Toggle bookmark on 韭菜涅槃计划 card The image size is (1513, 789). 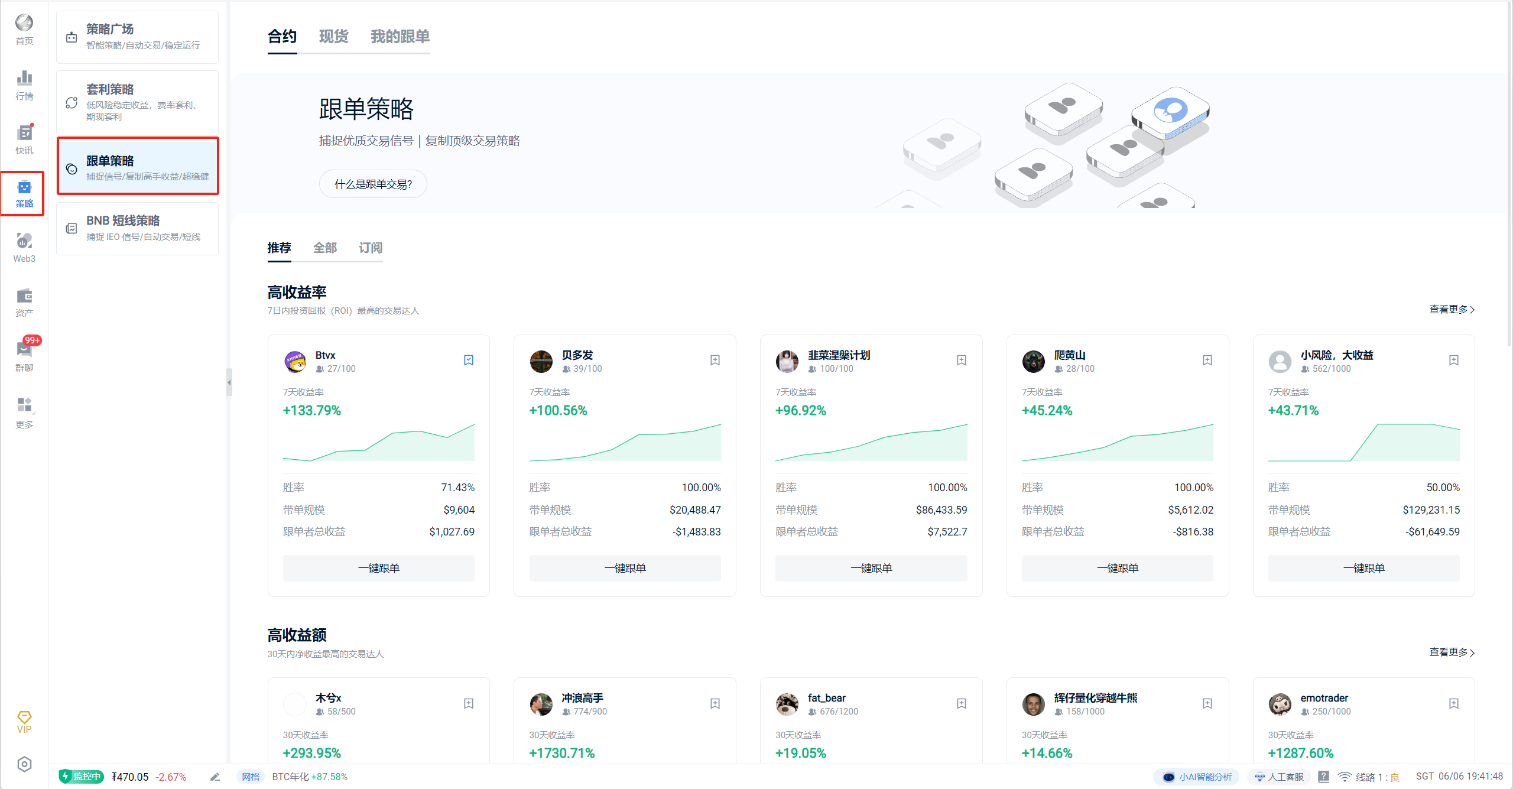point(962,360)
